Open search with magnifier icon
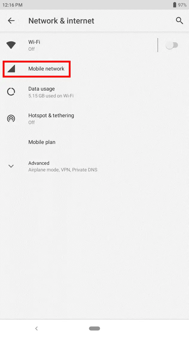Viewport: 189px width, 338px height. 179,21
